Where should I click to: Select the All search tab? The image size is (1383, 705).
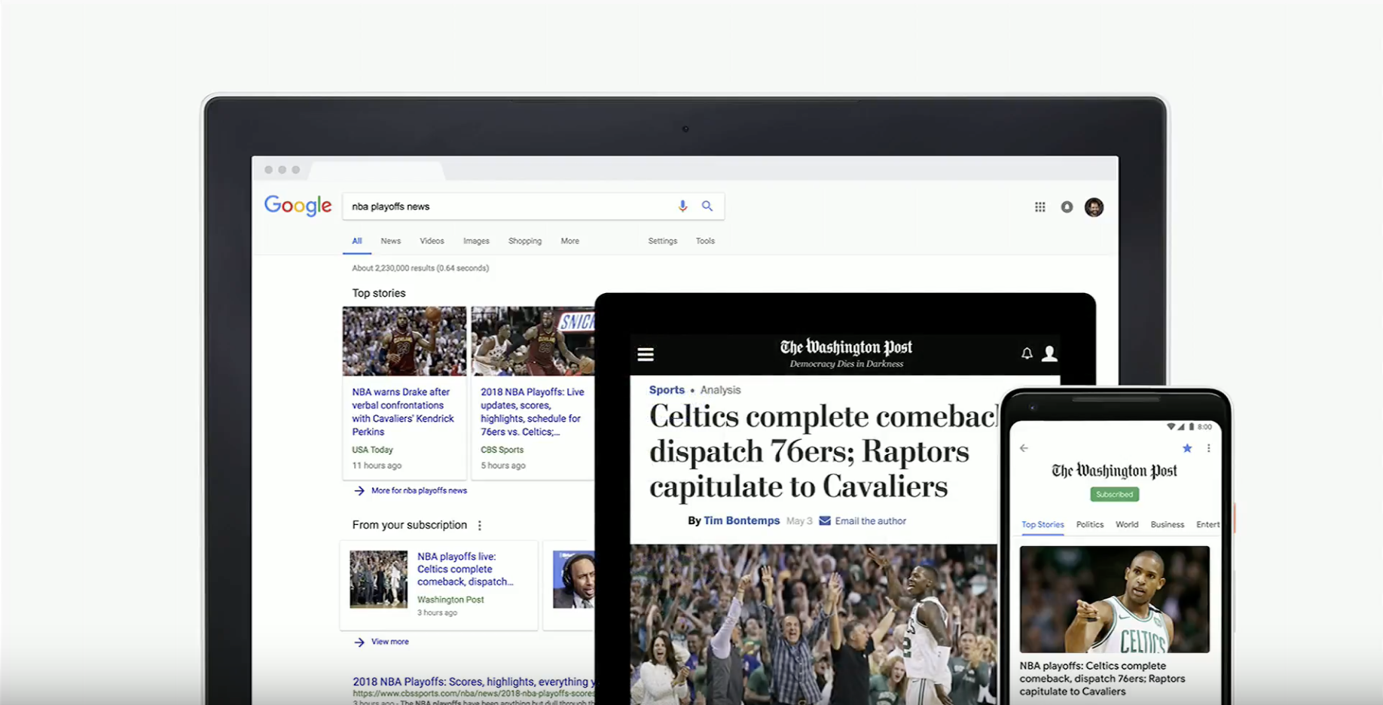[x=357, y=241]
